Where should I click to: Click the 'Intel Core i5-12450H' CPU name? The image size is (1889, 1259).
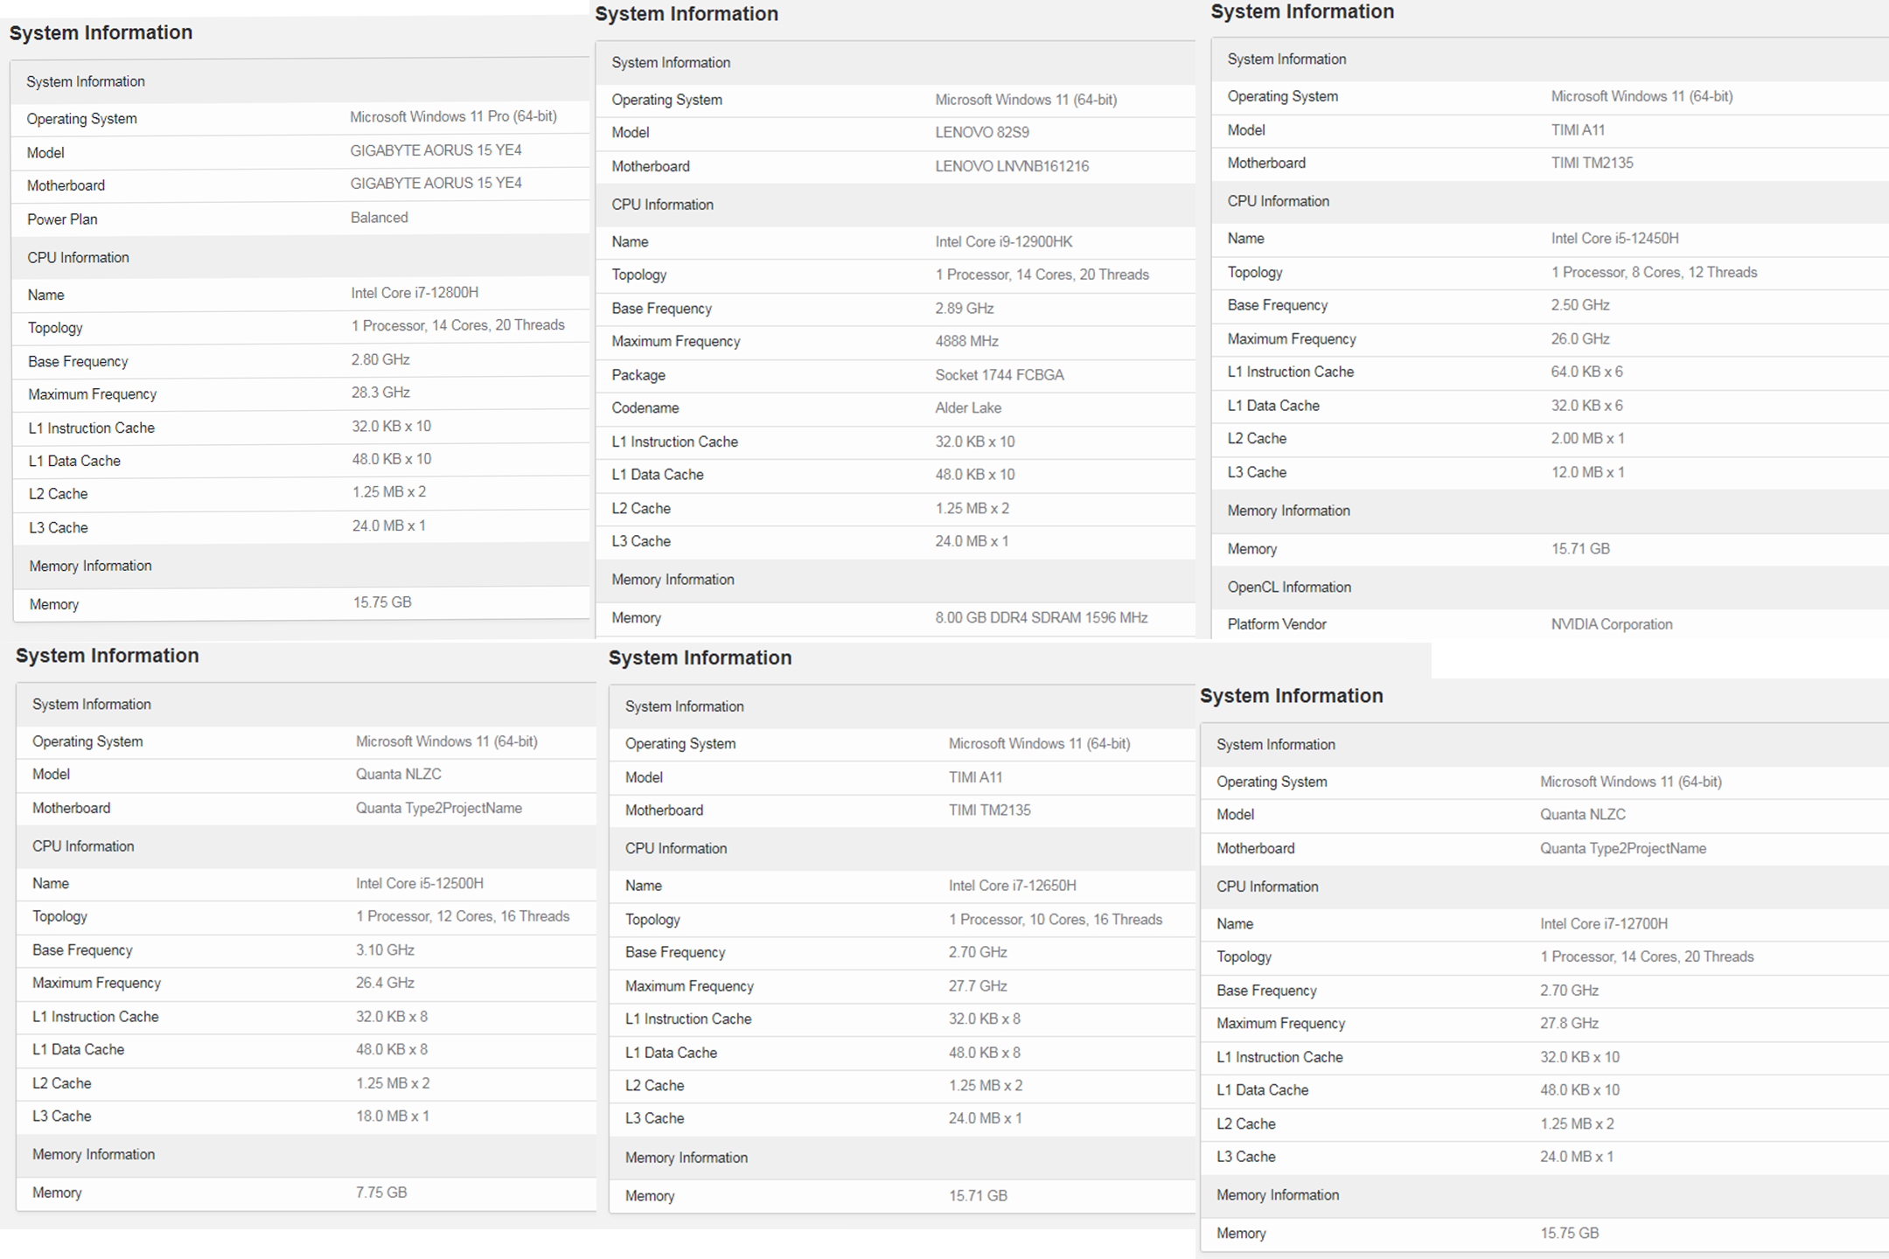(1614, 239)
